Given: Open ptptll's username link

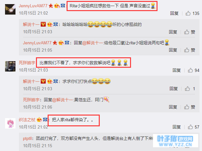Looking at the screenshot, I should click(28, 139).
